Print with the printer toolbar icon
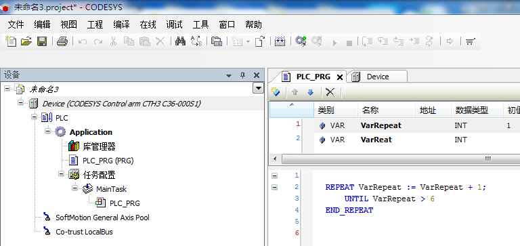 coord(62,41)
